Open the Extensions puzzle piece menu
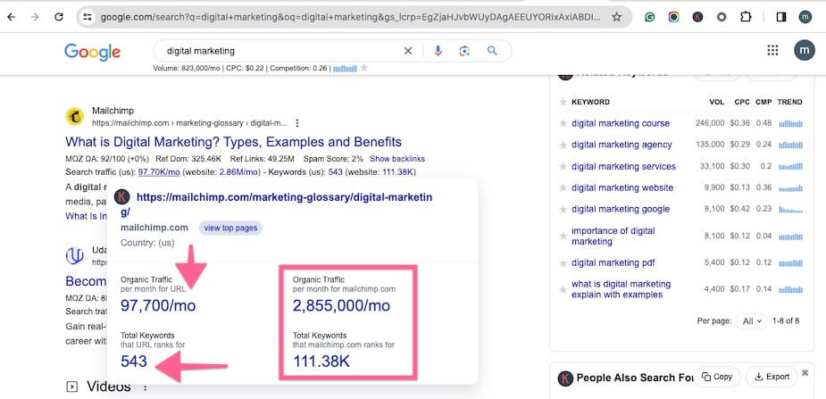 [746, 17]
